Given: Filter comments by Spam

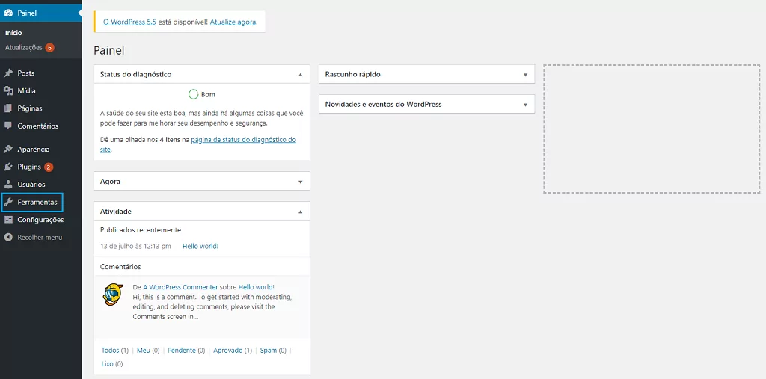Looking at the screenshot, I should click(x=269, y=351).
